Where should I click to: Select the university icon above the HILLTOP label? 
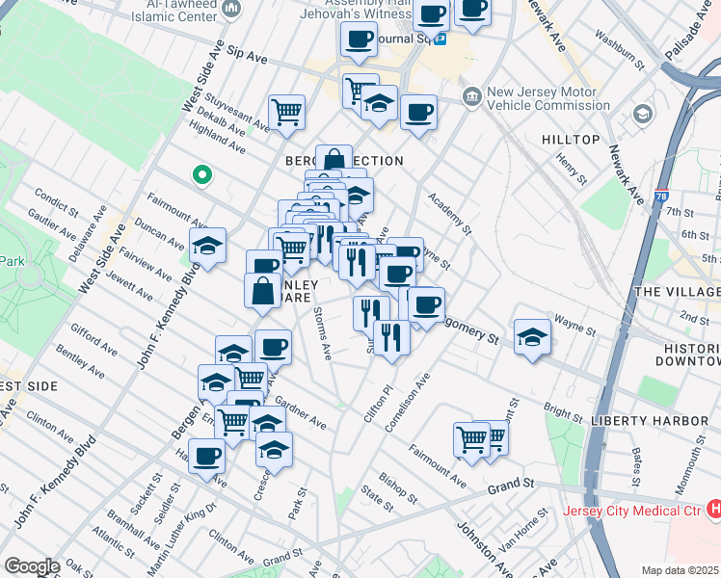(x=642, y=114)
